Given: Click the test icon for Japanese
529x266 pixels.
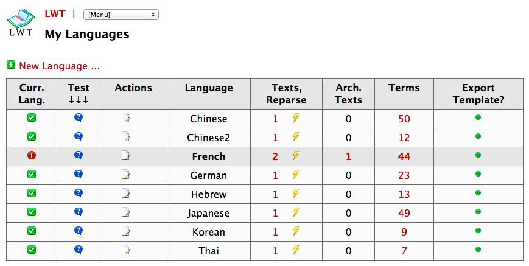Looking at the screenshot, I should [x=78, y=212].
